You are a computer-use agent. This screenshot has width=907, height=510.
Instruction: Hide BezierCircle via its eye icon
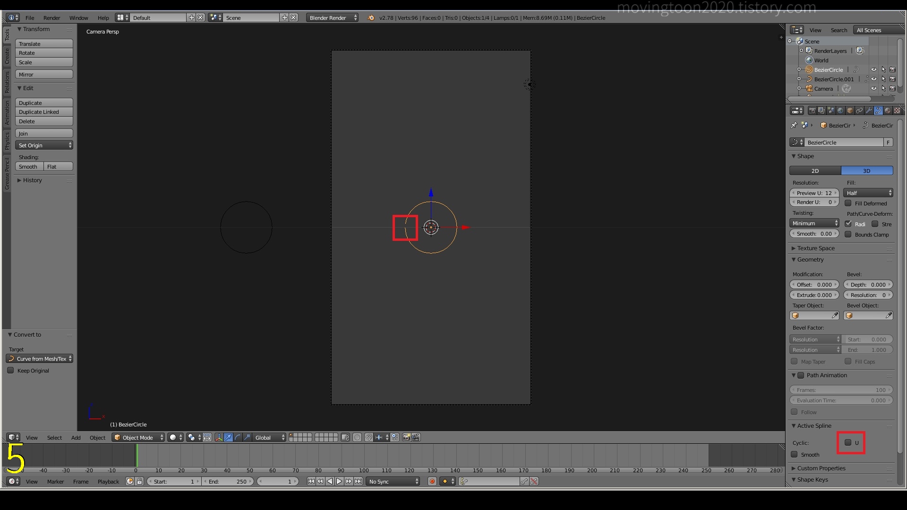click(874, 69)
